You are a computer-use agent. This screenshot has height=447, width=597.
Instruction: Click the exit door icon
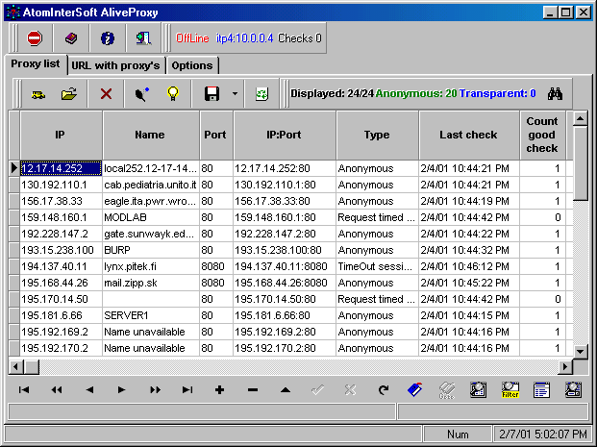143,38
